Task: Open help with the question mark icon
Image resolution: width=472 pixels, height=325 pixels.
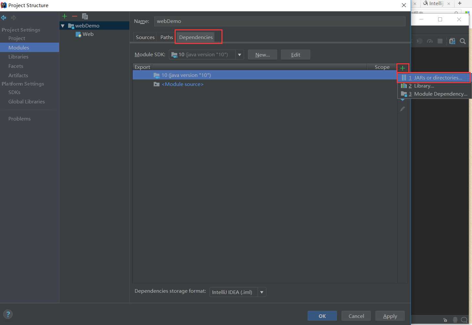Action: coord(8,314)
